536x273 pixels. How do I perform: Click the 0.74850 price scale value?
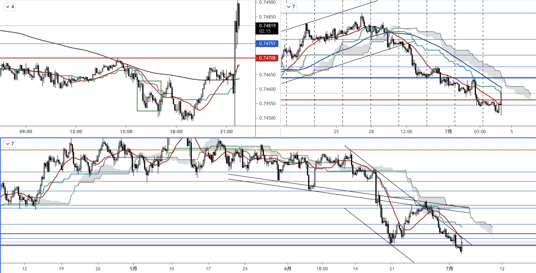tap(267, 17)
